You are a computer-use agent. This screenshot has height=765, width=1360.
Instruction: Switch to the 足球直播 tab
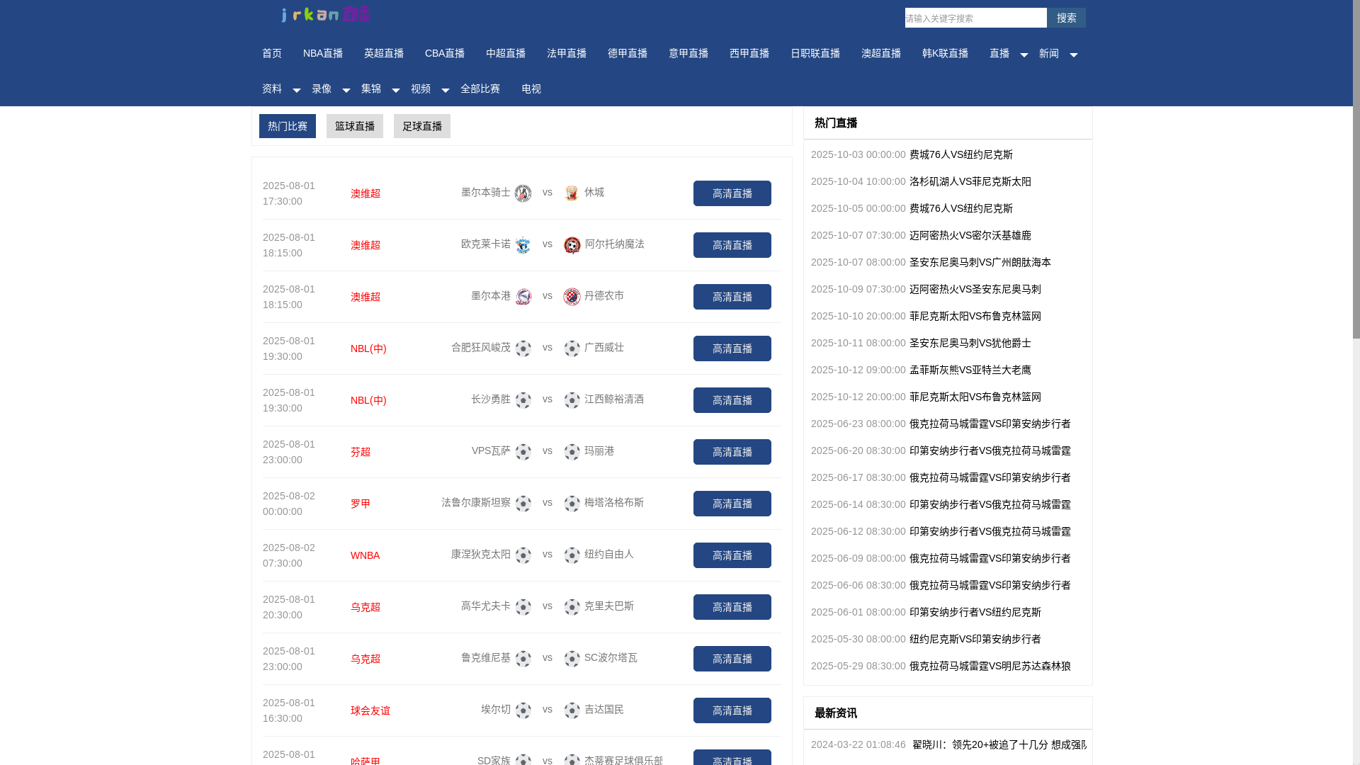click(x=422, y=126)
